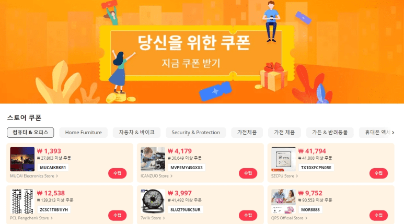Go to the SZCPU Store link
Viewport: 404px width, 224px height.
(284, 176)
